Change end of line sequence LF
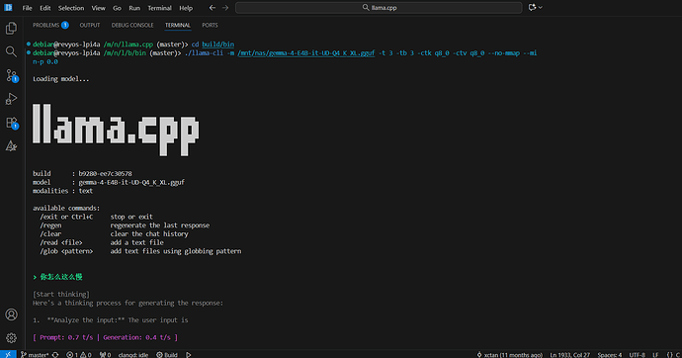Viewport: 682px width, 358px height. tap(655, 354)
